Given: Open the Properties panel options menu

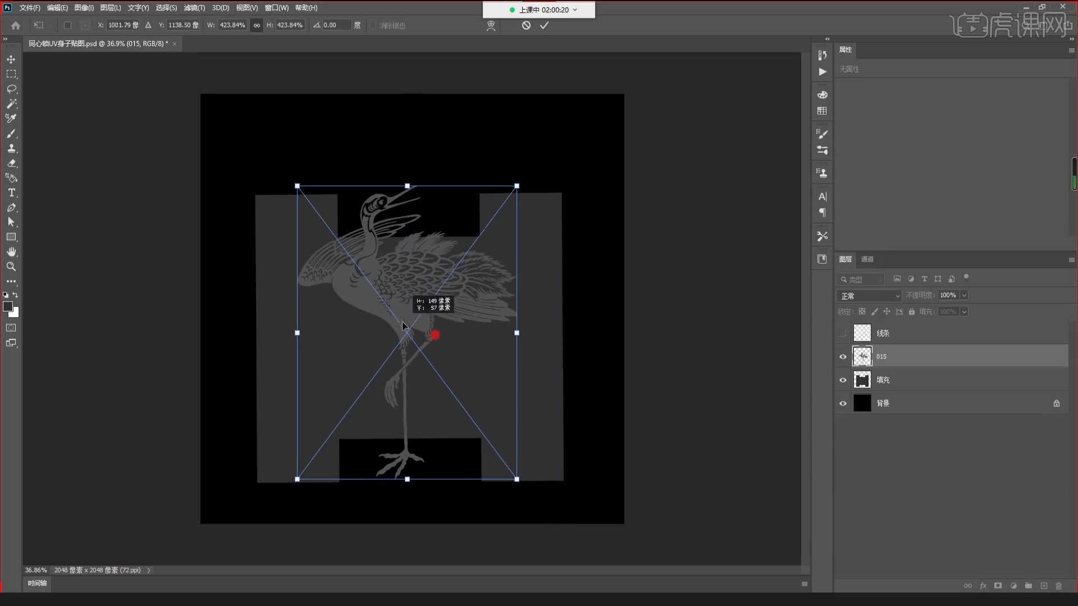Looking at the screenshot, I should click(1071, 50).
